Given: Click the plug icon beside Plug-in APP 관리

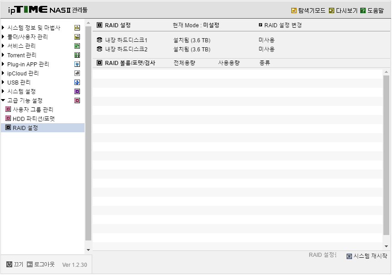Looking at the screenshot, I should (77, 64).
